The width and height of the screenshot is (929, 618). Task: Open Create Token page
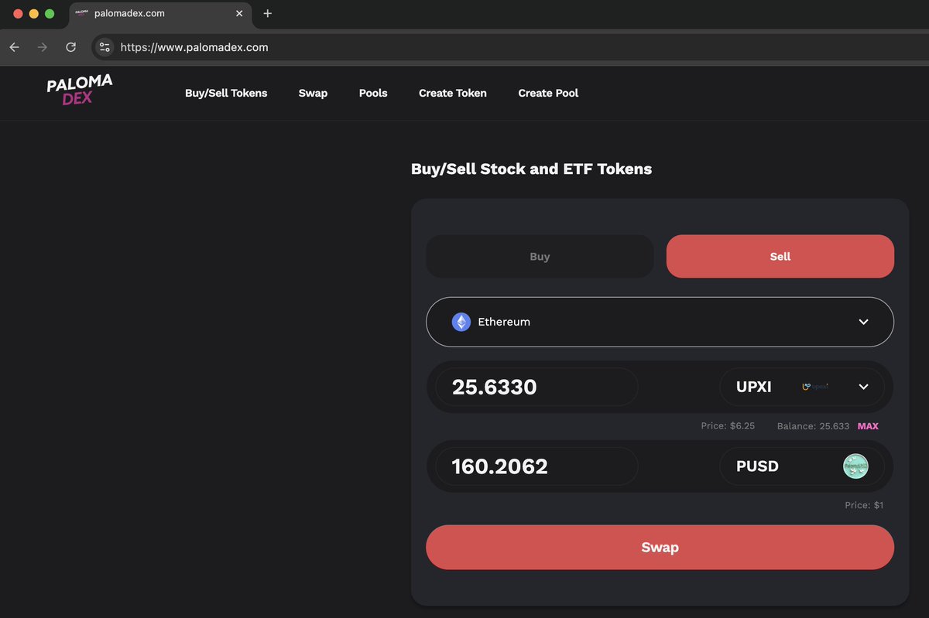453,93
